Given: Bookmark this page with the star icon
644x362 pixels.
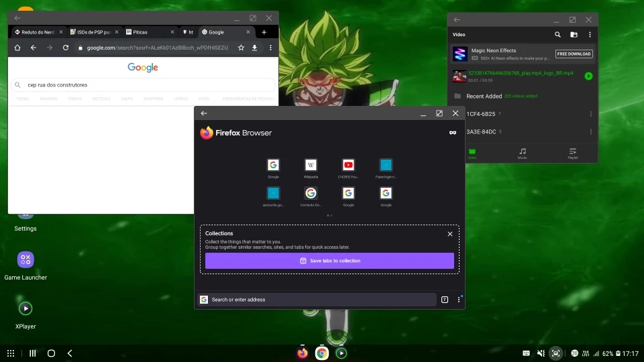Looking at the screenshot, I should pyautogui.click(x=241, y=48).
